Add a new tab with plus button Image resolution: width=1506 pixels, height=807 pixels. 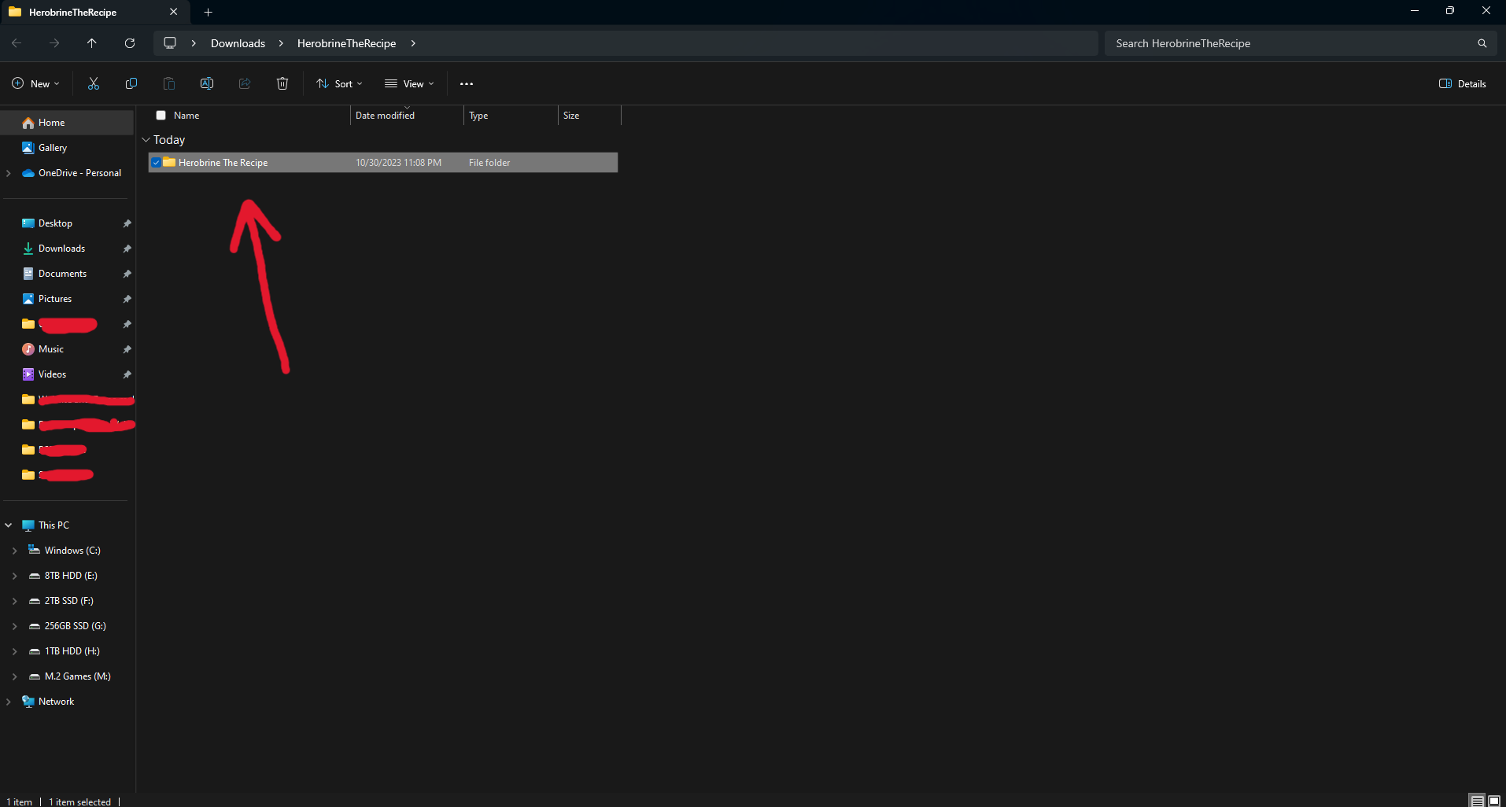click(x=209, y=13)
